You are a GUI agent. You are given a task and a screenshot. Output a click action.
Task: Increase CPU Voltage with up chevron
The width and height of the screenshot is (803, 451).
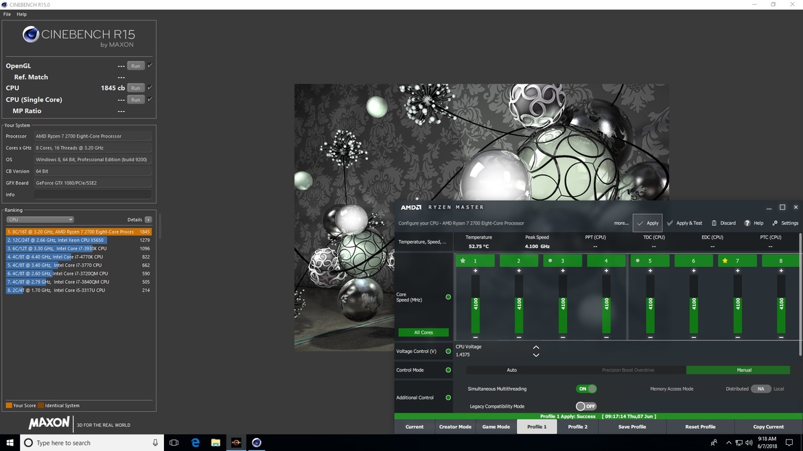click(x=536, y=348)
